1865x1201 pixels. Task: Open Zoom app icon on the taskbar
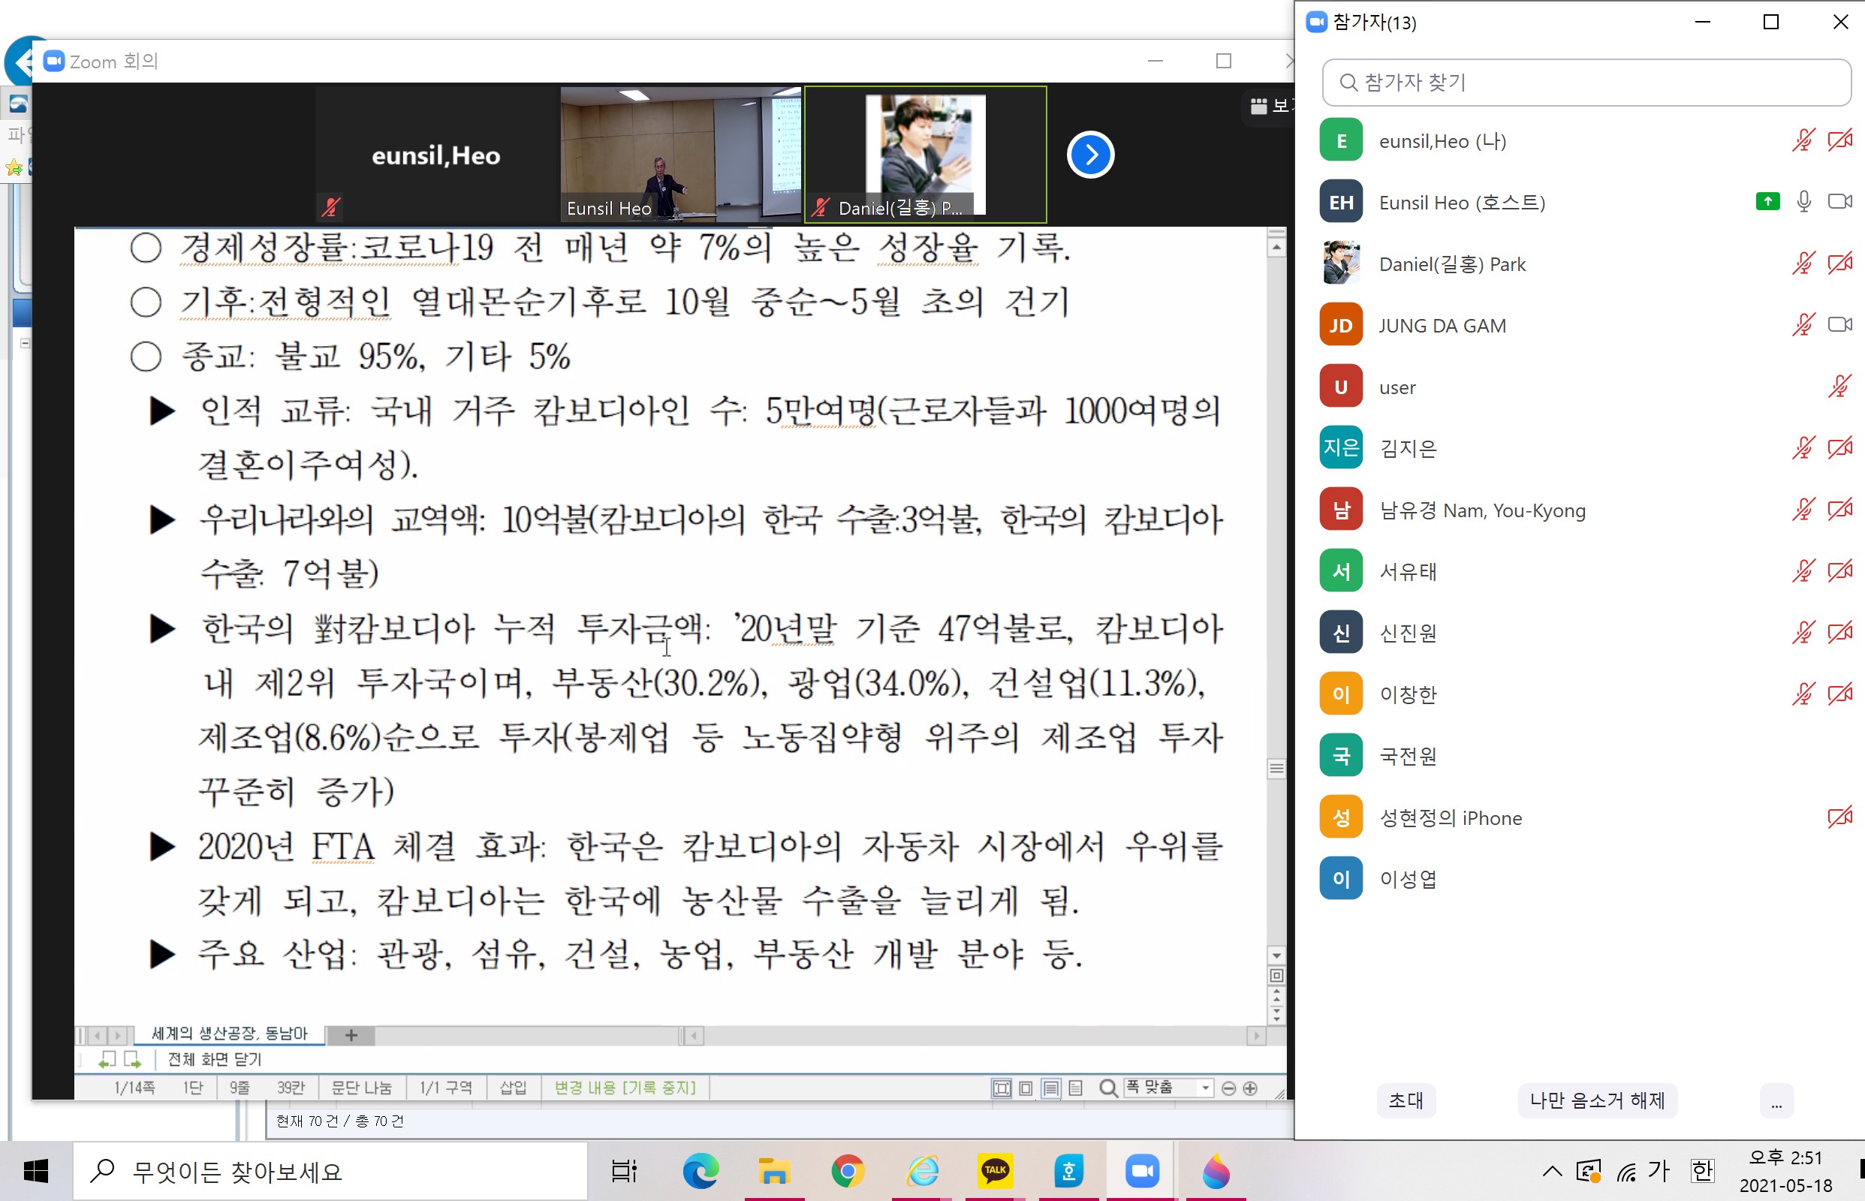pyautogui.click(x=1142, y=1170)
